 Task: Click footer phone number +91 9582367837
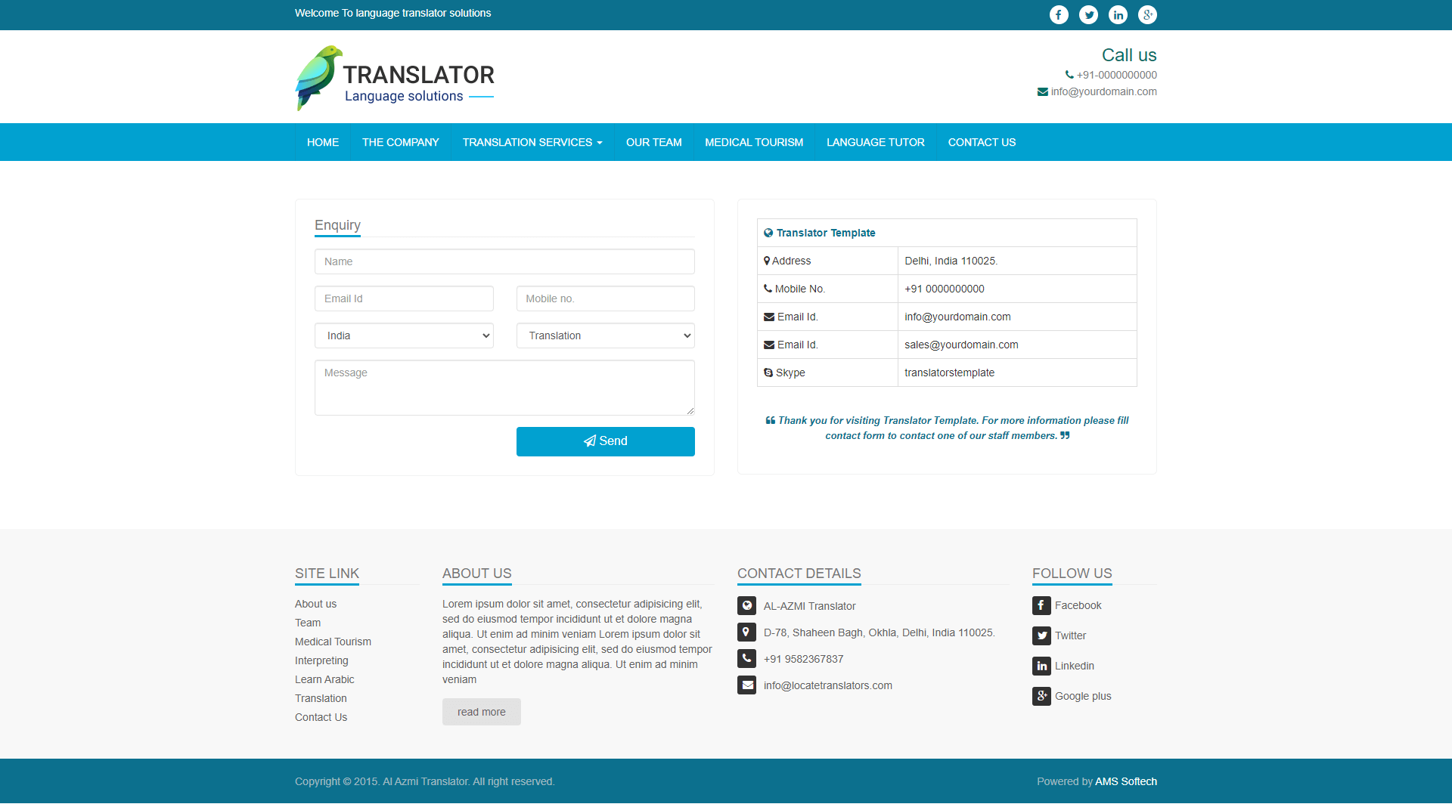[803, 659]
